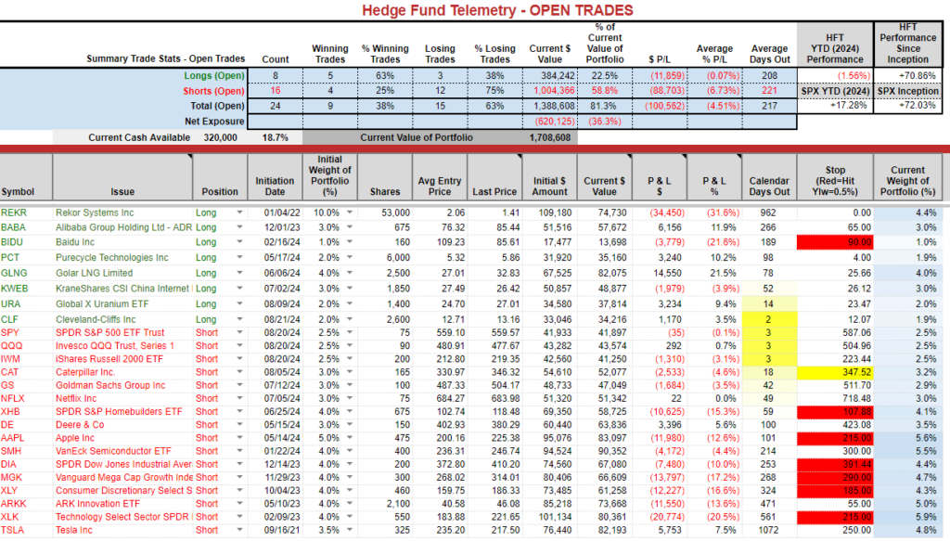Open Position dropdown for CAT row
This screenshot has width=950, height=541.
pyautogui.click(x=240, y=372)
